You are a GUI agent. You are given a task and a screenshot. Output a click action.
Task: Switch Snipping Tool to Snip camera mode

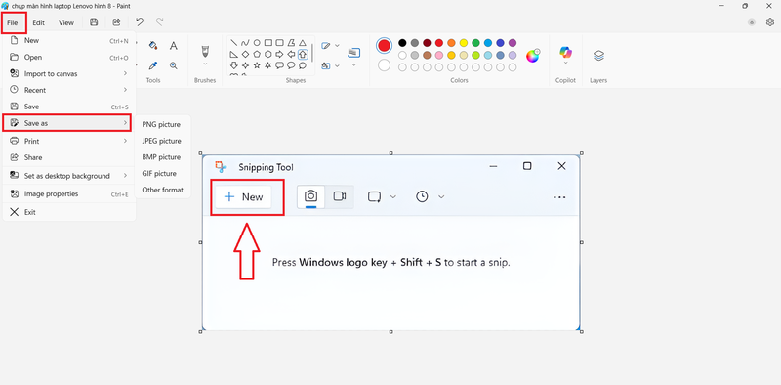coord(310,196)
